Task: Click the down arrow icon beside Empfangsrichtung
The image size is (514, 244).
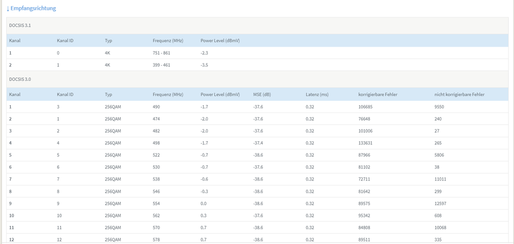Action: point(8,9)
